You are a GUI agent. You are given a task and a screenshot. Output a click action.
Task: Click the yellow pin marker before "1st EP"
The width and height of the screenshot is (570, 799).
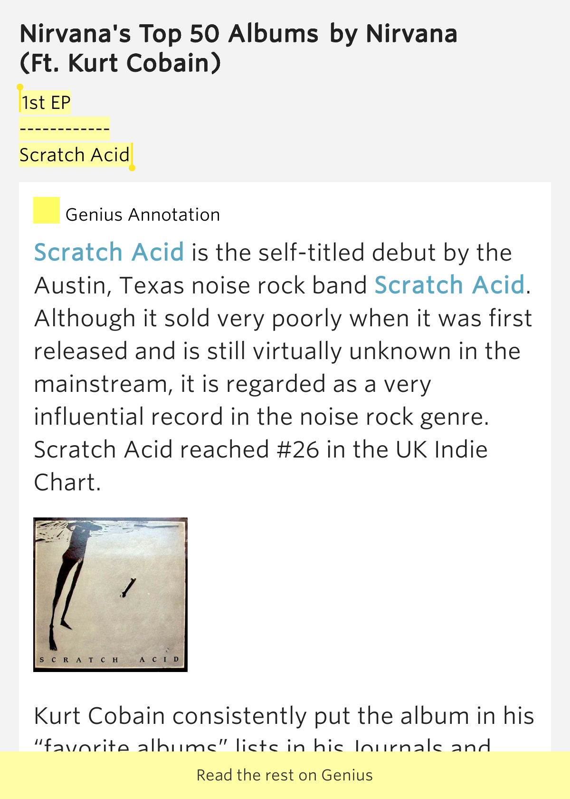[x=20, y=88]
